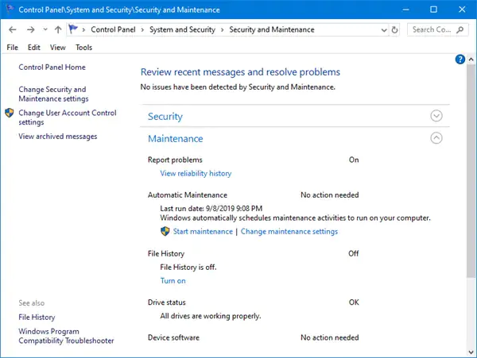477x358 pixels.
Task: Click shield icon beside Start maintenance
Action: coord(165,231)
